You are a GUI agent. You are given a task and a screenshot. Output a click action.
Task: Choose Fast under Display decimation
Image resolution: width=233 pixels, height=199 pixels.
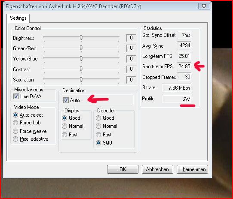point(64,135)
